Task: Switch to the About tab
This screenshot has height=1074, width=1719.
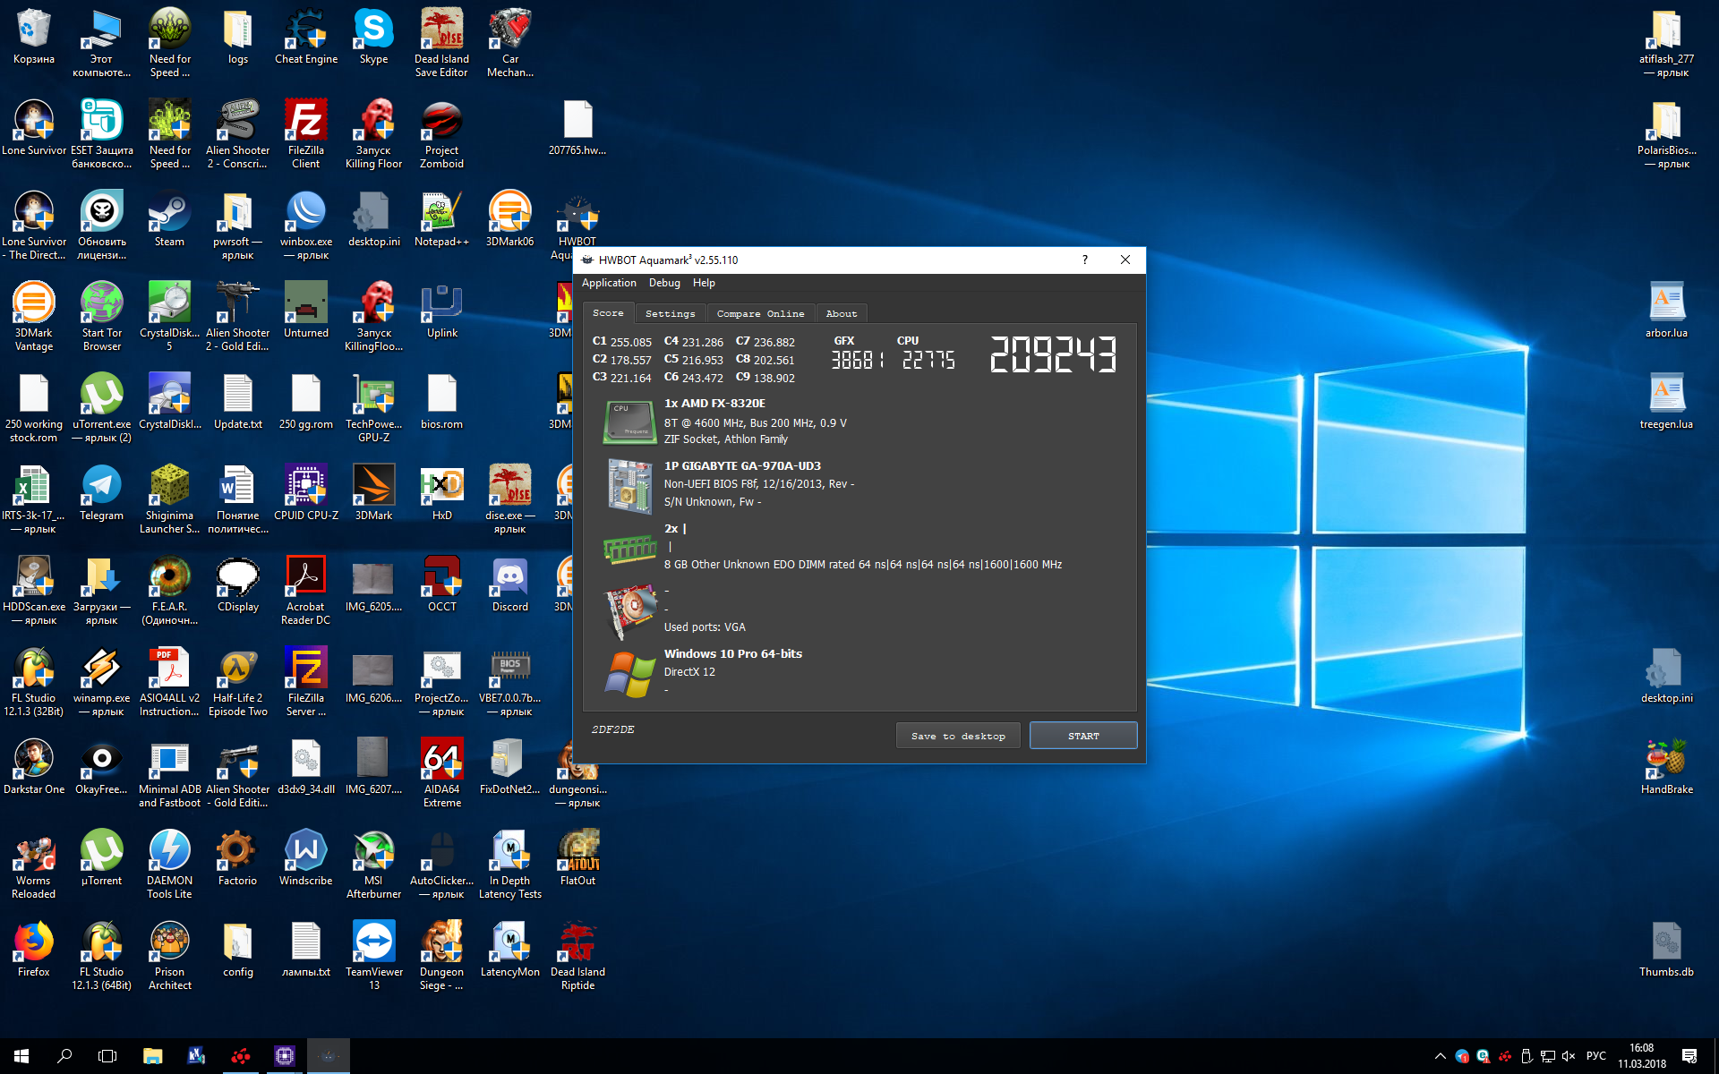Action: coord(841,313)
